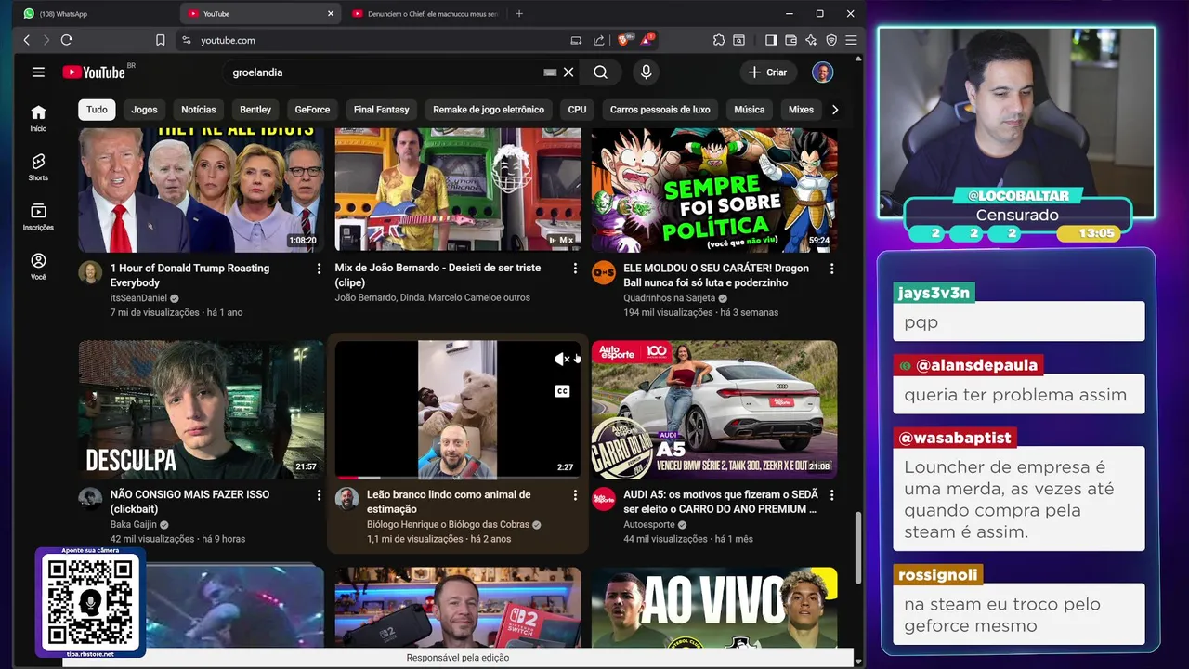The height and width of the screenshot is (669, 1189).
Task: Open the Dragon Ball política video thumbnail
Action: [714, 190]
